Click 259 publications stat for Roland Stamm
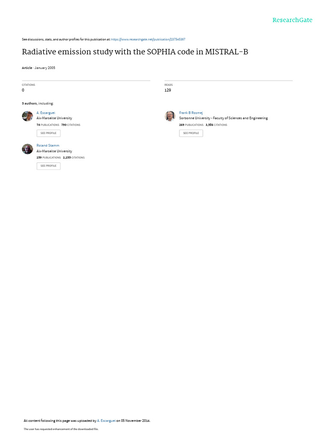 click(49, 158)
